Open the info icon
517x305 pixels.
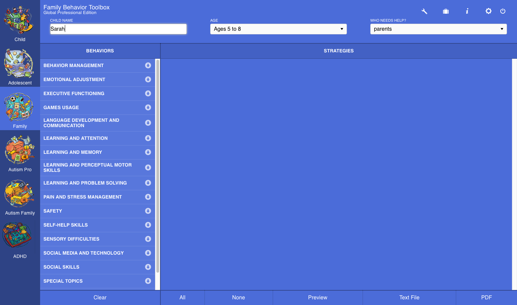click(467, 11)
